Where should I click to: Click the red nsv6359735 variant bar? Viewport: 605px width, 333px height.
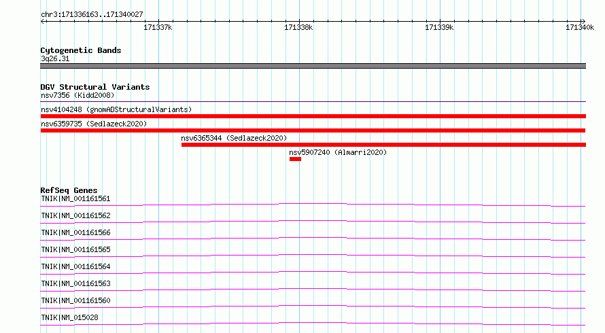coord(313,130)
